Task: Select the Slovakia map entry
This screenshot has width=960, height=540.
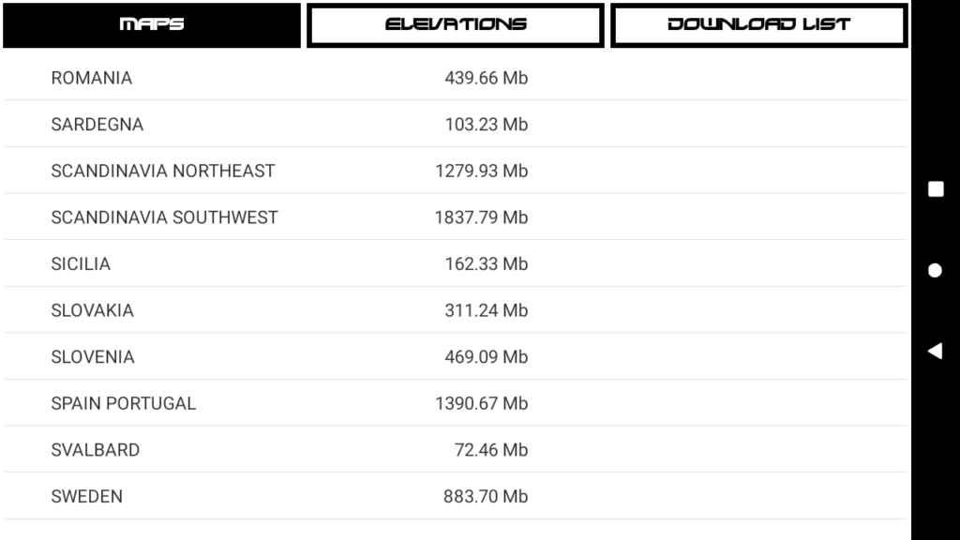Action: point(456,310)
